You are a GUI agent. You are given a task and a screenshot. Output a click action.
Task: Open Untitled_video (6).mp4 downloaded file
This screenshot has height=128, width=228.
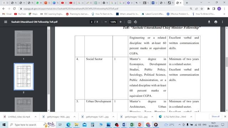17,117
